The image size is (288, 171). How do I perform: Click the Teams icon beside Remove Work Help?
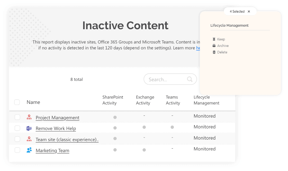tap(29, 128)
